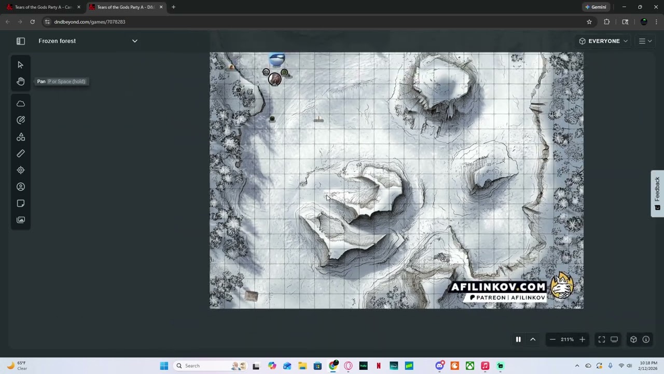Select the blue oval token at map top
The width and height of the screenshot is (664, 374).
tap(277, 59)
